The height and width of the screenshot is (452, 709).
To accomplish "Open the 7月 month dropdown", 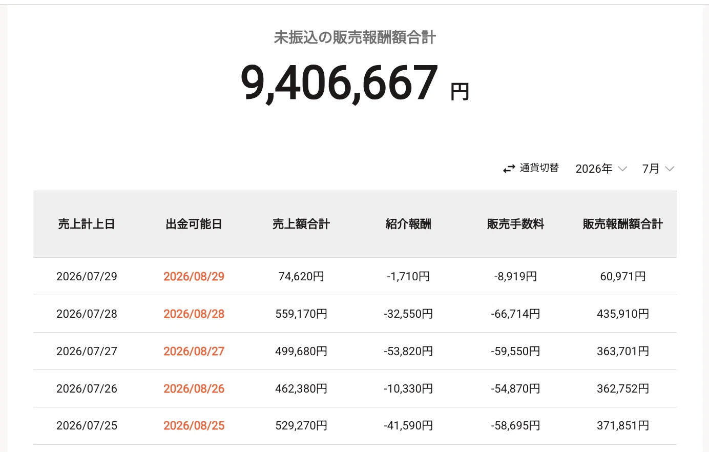I will (x=658, y=169).
